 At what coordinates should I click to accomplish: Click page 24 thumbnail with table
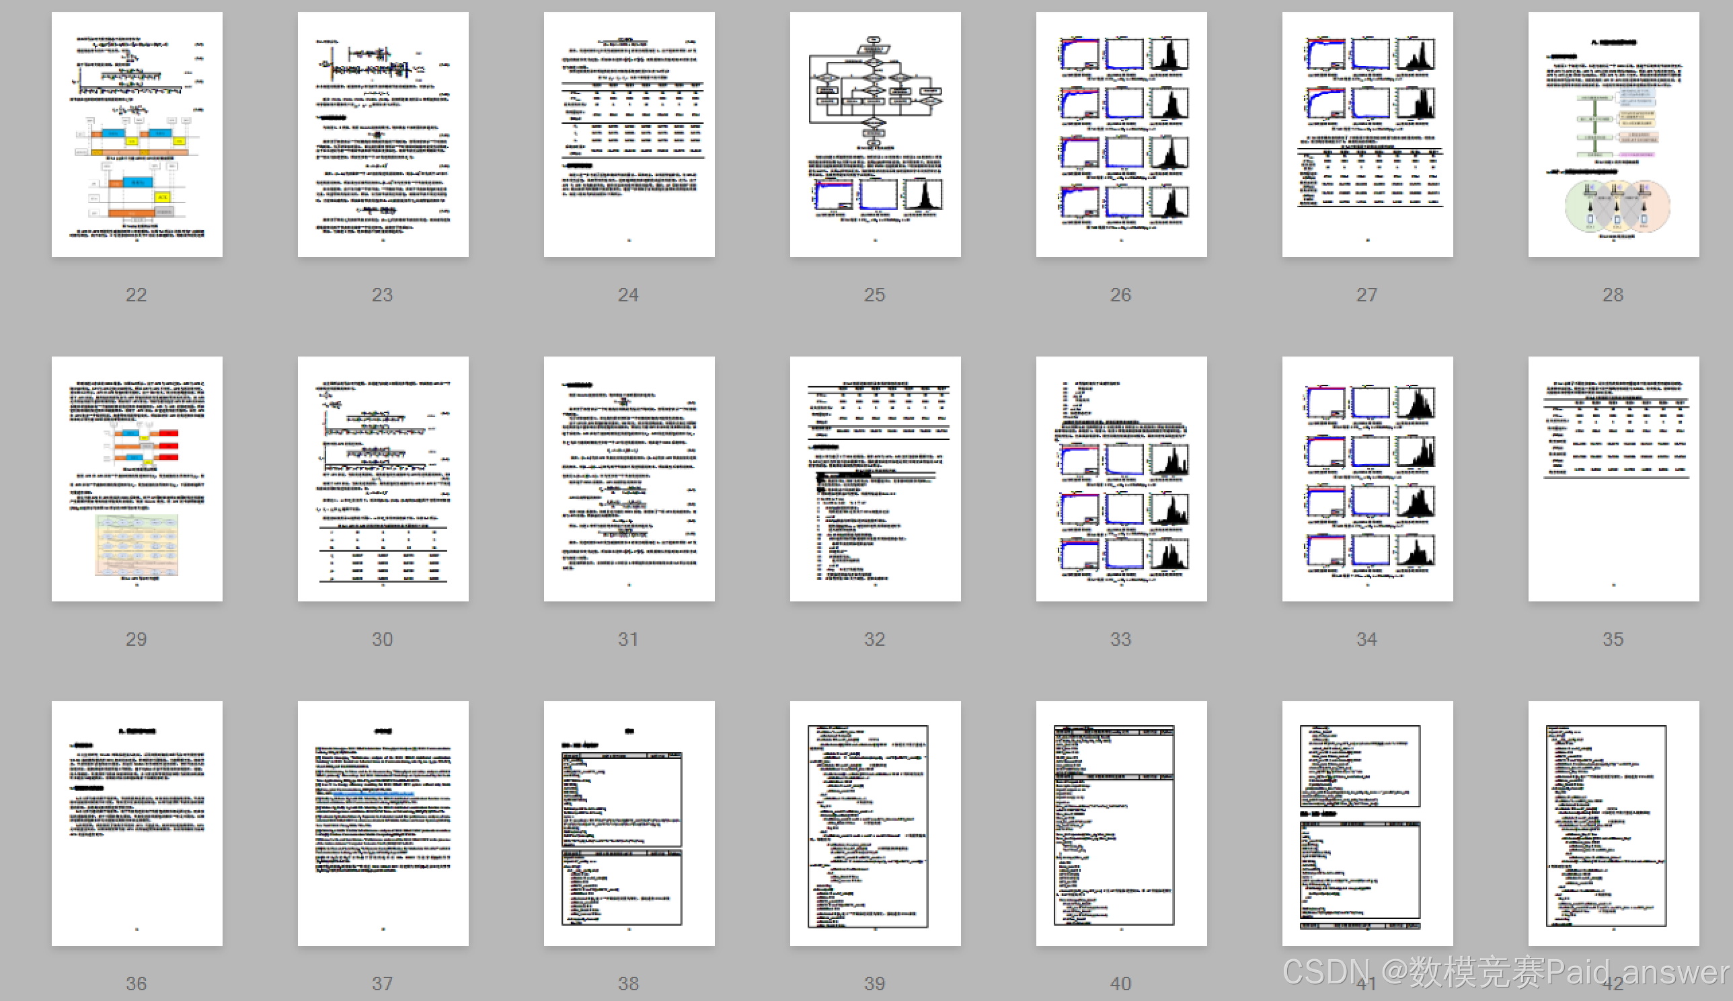pyautogui.click(x=629, y=135)
